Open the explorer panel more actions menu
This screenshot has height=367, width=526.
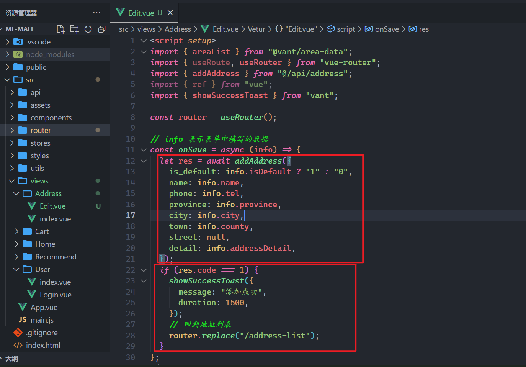(96, 13)
